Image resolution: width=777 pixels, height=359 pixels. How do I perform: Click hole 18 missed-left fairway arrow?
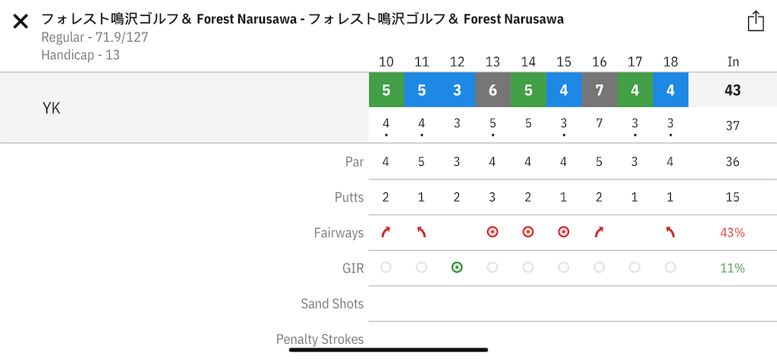point(670,232)
